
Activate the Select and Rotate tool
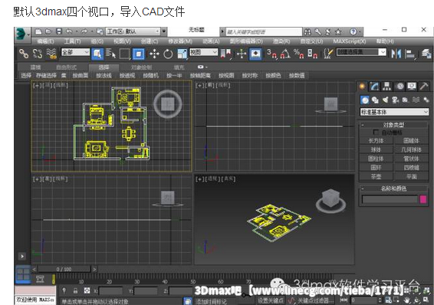tap(168, 54)
